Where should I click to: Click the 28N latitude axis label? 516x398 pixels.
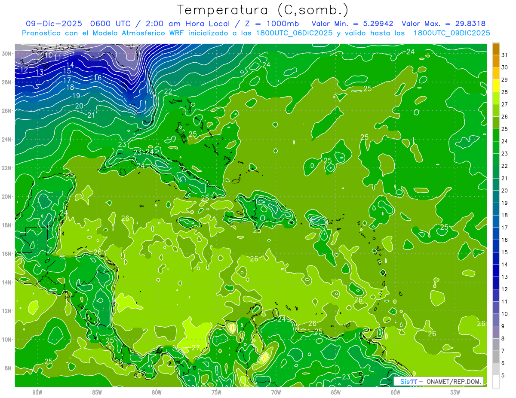pyautogui.click(x=7, y=82)
